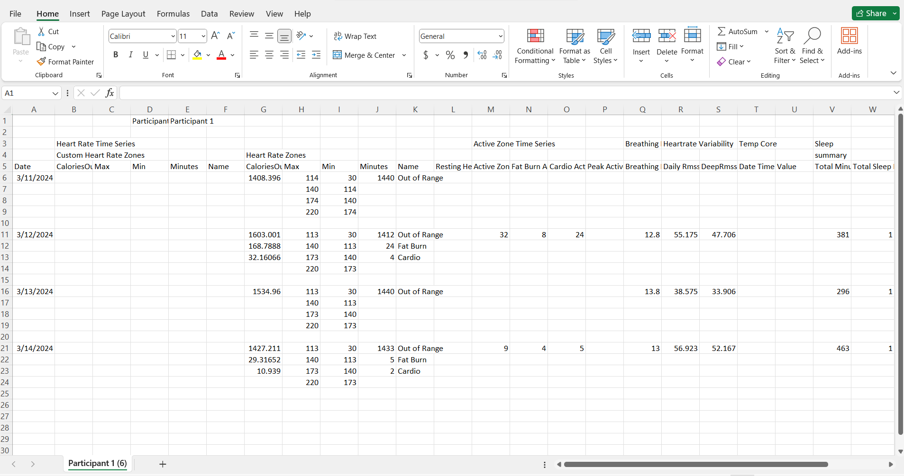
Task: Click the Conditional Formatting icon
Action: [x=535, y=36]
